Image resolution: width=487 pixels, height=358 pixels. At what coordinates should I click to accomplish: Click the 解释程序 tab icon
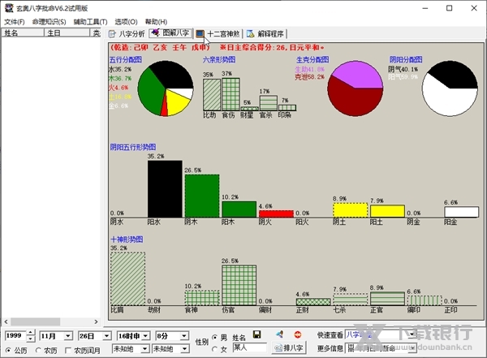pyautogui.click(x=251, y=34)
